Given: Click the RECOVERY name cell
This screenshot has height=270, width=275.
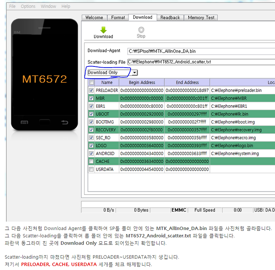Looking at the screenshot, I should tap(107, 130).
